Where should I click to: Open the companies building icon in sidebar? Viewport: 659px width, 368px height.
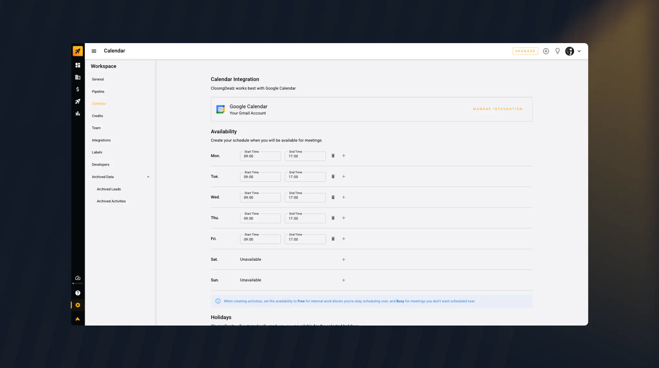point(78,77)
